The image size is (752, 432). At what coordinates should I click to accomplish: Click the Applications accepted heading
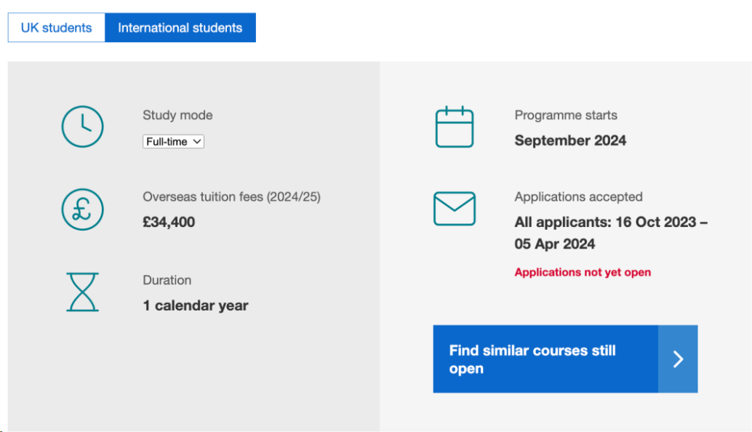578,196
